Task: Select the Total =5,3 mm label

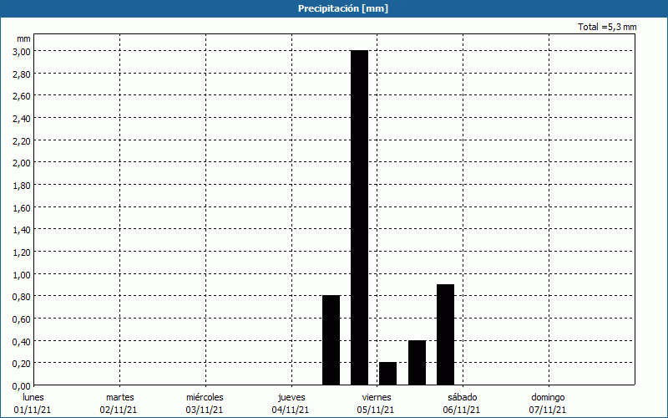Action: (607, 27)
